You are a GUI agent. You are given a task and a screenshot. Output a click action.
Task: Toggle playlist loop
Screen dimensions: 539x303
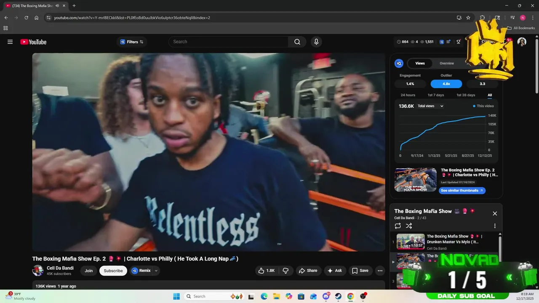pyautogui.click(x=398, y=226)
